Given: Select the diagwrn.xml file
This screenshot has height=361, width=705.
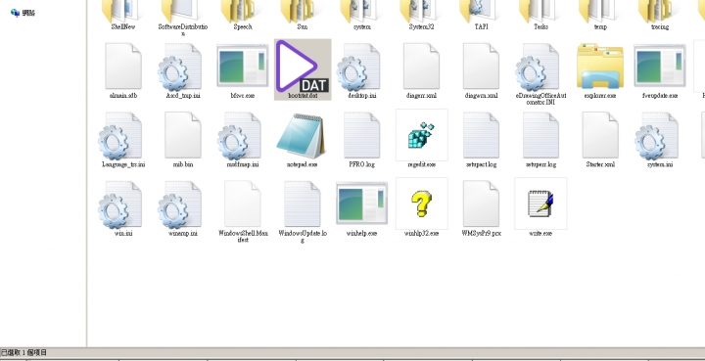Looking at the screenshot, I should [x=481, y=67].
